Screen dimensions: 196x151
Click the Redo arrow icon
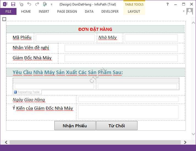pos(37,4)
